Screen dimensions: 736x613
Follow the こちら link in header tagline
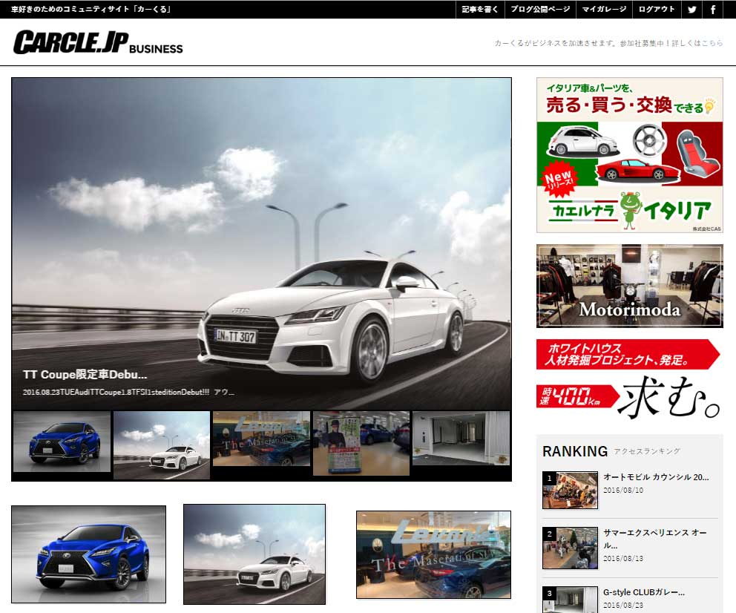point(712,43)
